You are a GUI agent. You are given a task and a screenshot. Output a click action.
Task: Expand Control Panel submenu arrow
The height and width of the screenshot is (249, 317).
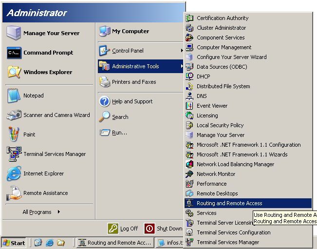(x=182, y=50)
